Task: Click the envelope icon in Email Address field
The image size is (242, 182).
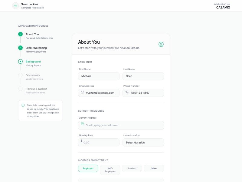Action: point(82,92)
